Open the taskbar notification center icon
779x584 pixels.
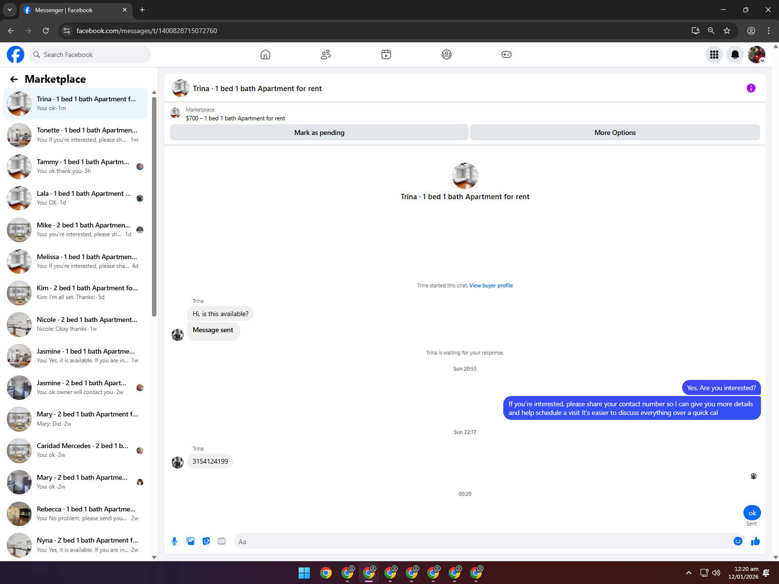tap(766, 573)
